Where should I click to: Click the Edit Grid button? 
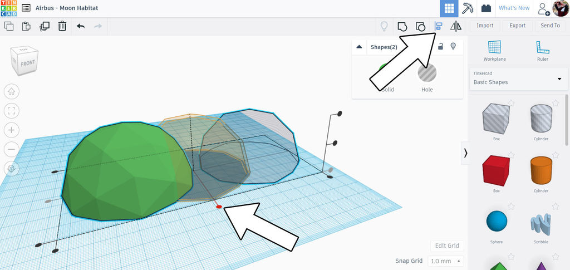447,246
